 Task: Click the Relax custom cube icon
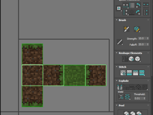137,59
